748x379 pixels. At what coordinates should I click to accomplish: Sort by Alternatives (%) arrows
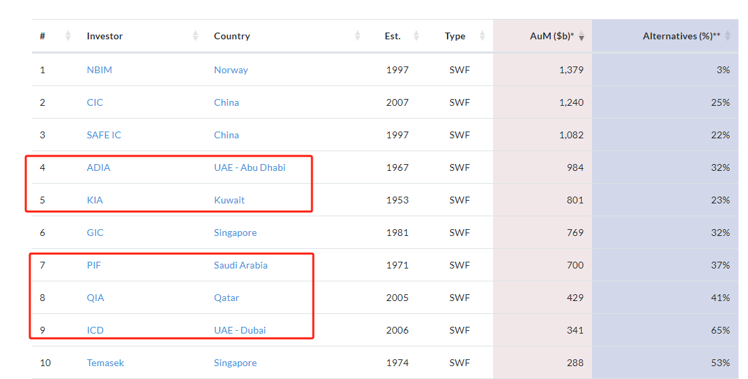(x=727, y=36)
